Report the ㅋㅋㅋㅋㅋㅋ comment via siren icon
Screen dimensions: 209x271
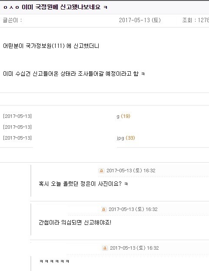(105, 248)
